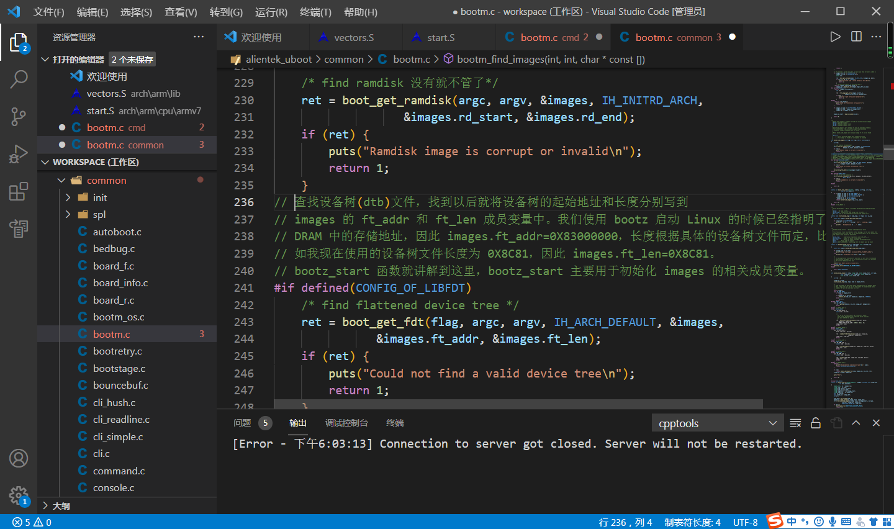Open the Run menu
The width and height of the screenshot is (894, 529).
271,12
